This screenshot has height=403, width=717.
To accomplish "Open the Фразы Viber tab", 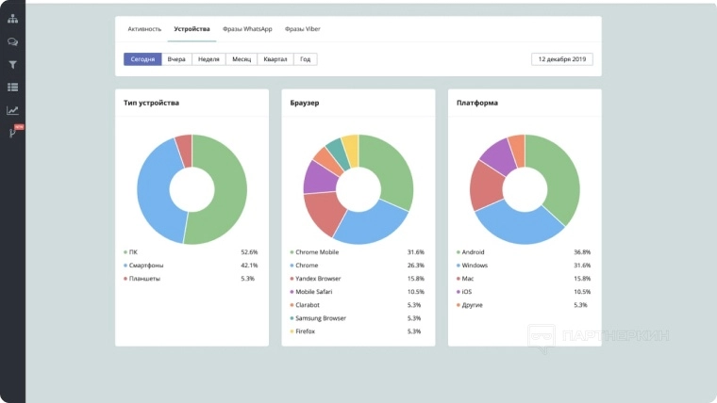I will click(304, 29).
